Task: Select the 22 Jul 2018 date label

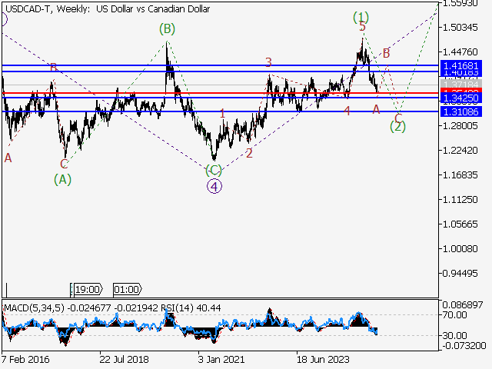Action: pos(124,358)
